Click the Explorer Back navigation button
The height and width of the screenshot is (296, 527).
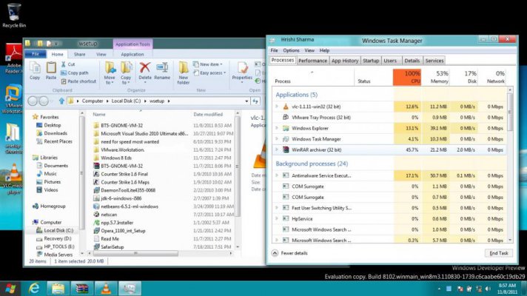pos(33,101)
